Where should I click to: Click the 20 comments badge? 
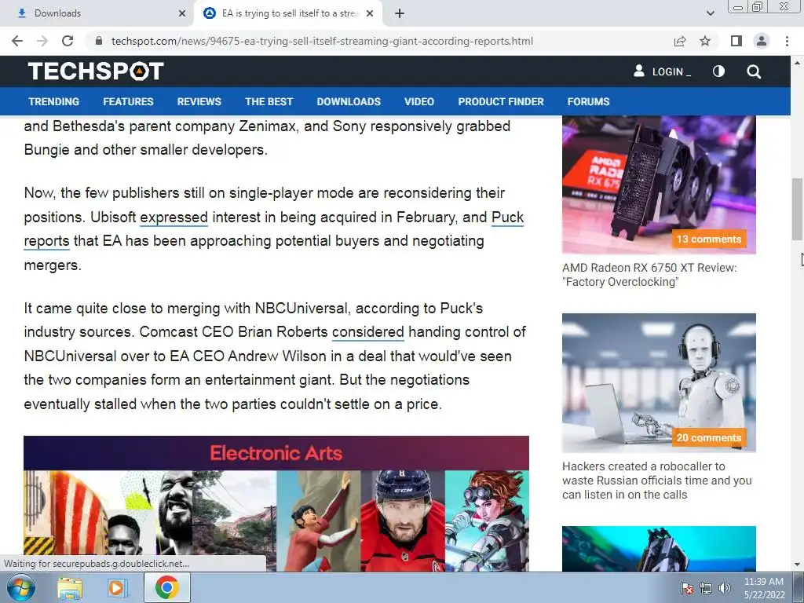(x=709, y=438)
